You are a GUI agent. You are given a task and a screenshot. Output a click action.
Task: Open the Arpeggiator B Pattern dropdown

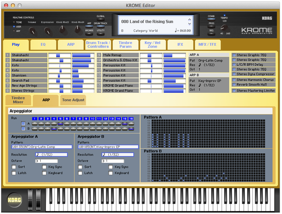(x=108, y=147)
